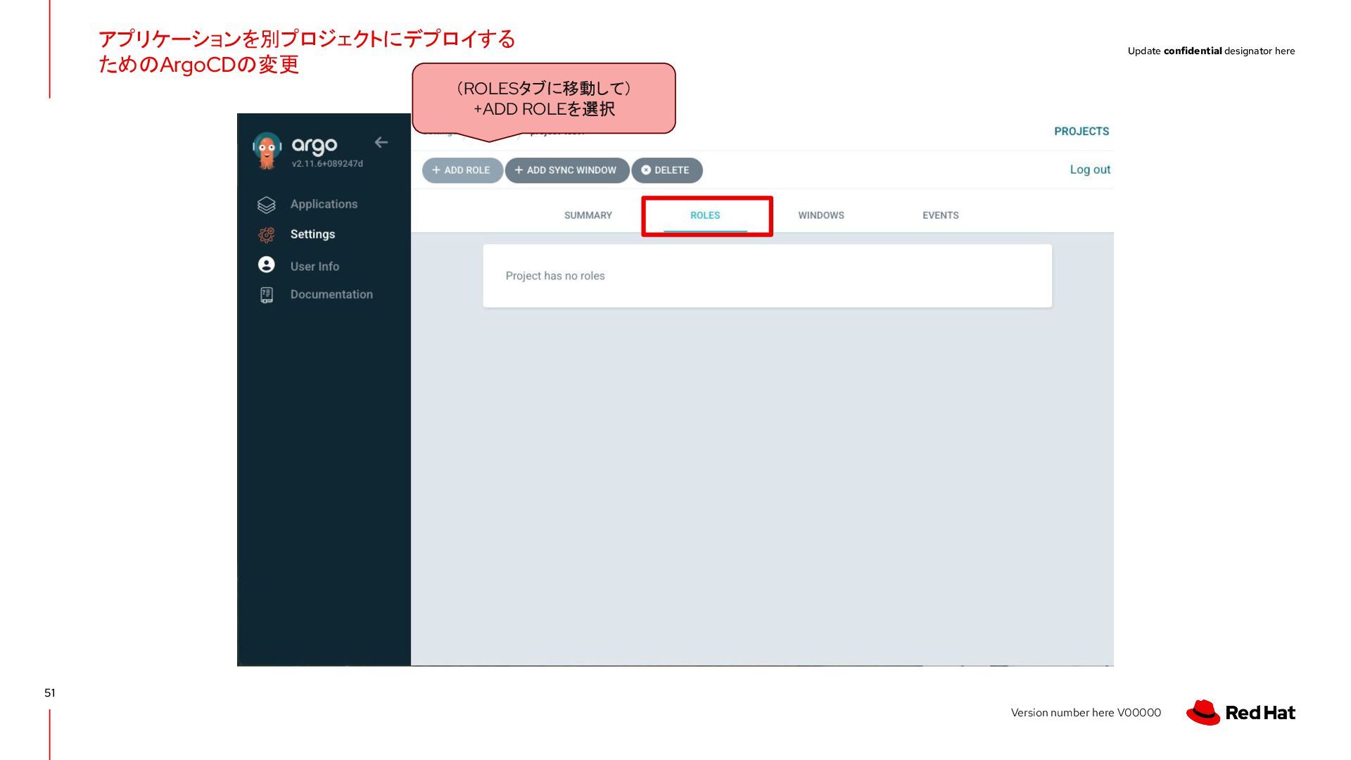Switch to the SUMMARY tab
The image size is (1351, 760).
tap(588, 215)
